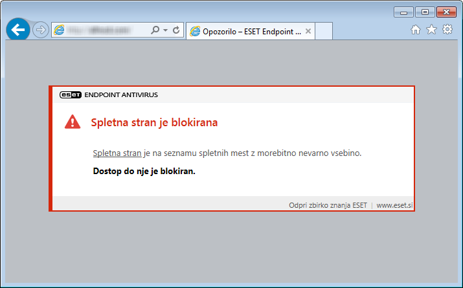Viewport: 463px width, 288px height.
Task: Go back using the blue back arrow
Action: pos(18,30)
